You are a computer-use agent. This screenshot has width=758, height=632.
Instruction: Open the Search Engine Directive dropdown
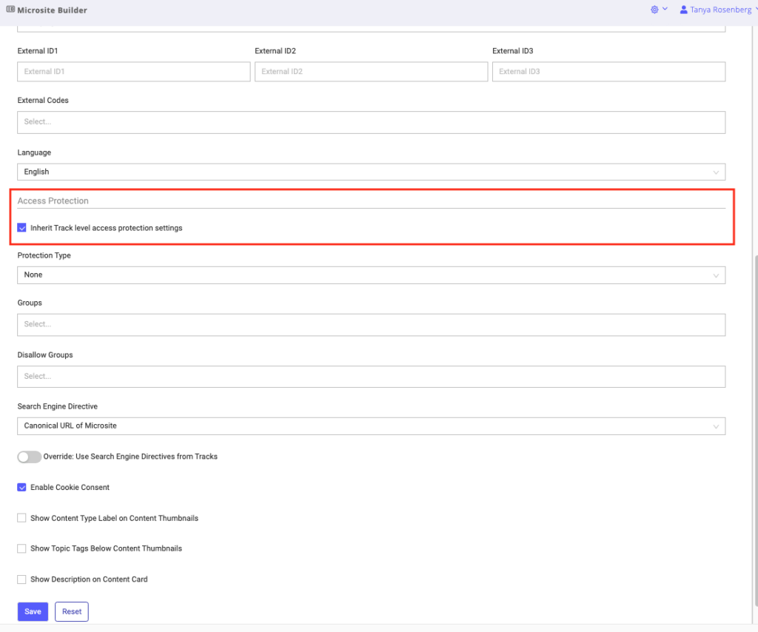pos(372,426)
